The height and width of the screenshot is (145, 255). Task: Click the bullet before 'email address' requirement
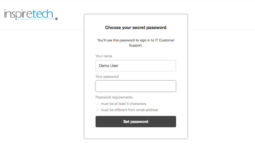coord(98,110)
